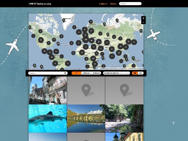Zoom in the map with plus button
Image resolution: width=188 pixels, height=141 pixels.
coord(143,18)
